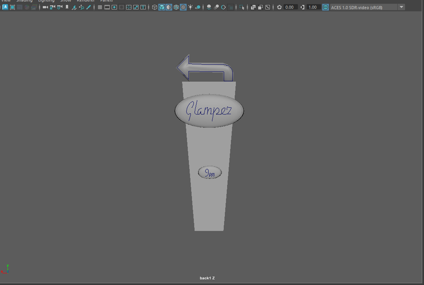Click the Isolate Select icon
424x285 pixels.
[x=242, y=7]
